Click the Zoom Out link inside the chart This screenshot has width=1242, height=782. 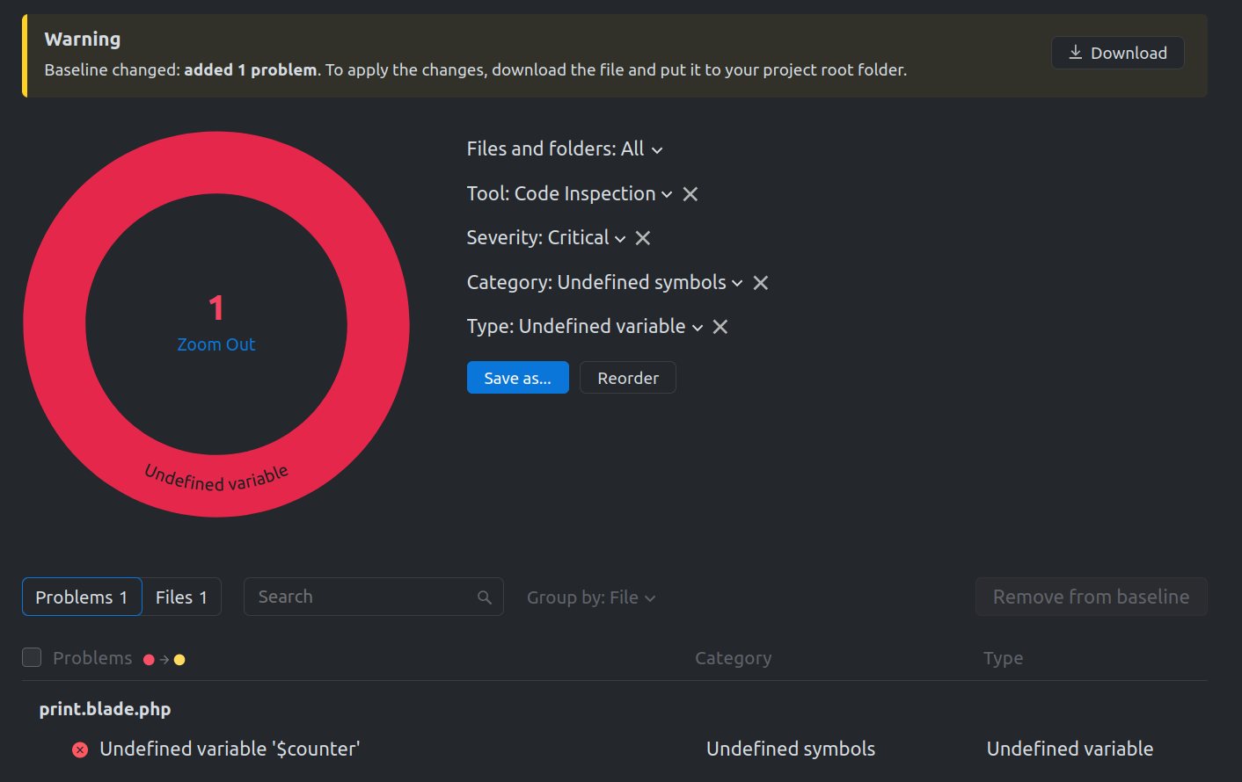[216, 344]
